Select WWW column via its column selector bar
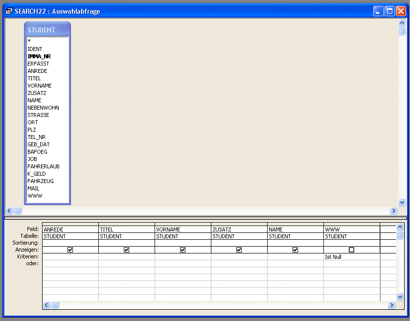The height and width of the screenshot is (321, 410). coord(352,224)
